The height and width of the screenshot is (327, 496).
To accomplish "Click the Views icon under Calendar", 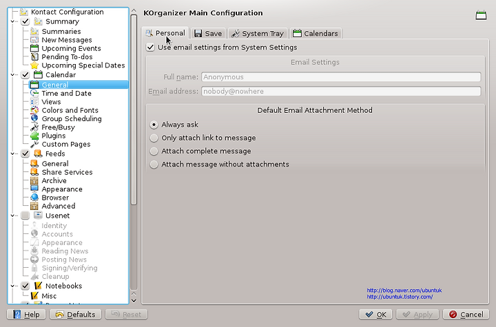I will coord(34,102).
